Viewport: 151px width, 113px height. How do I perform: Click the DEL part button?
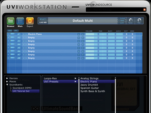16,31
